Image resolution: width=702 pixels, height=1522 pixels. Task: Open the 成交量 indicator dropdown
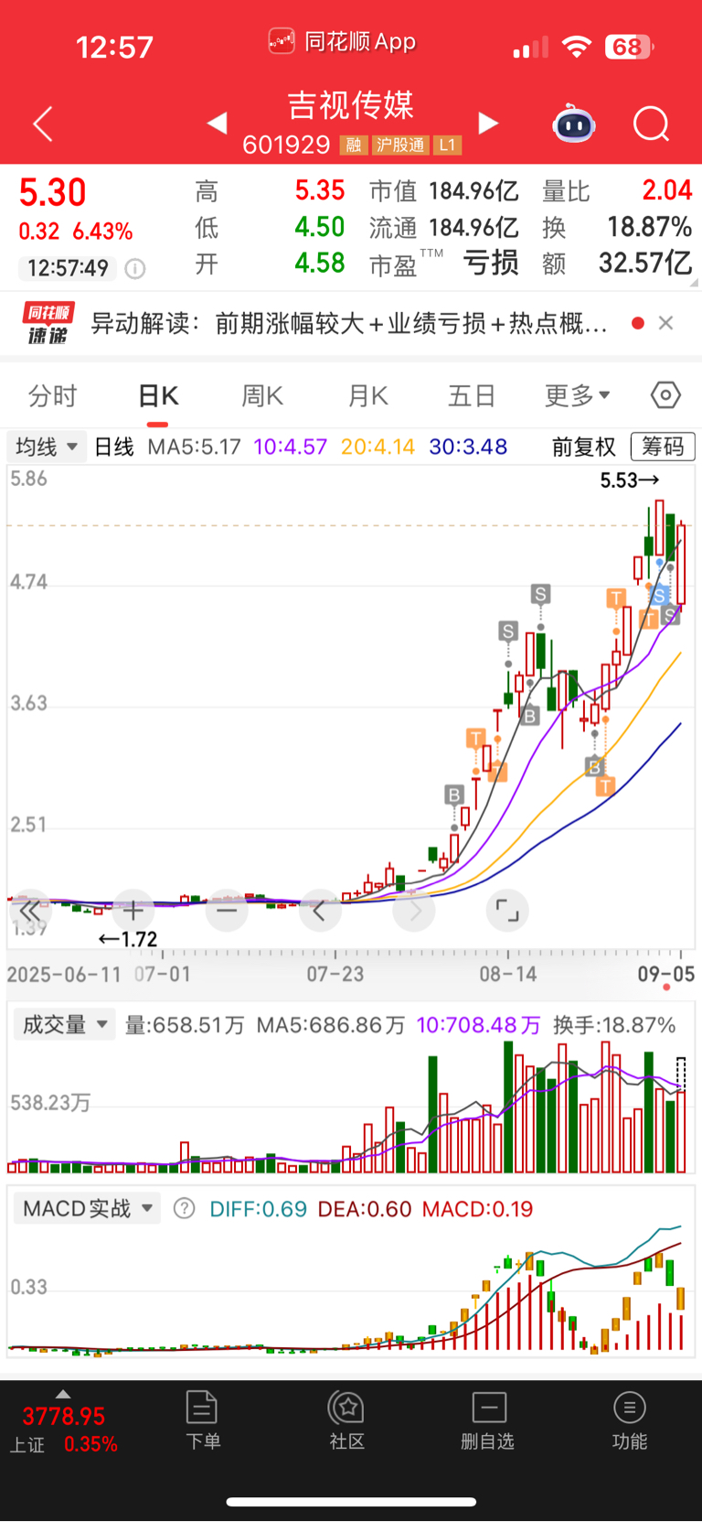tap(65, 1025)
